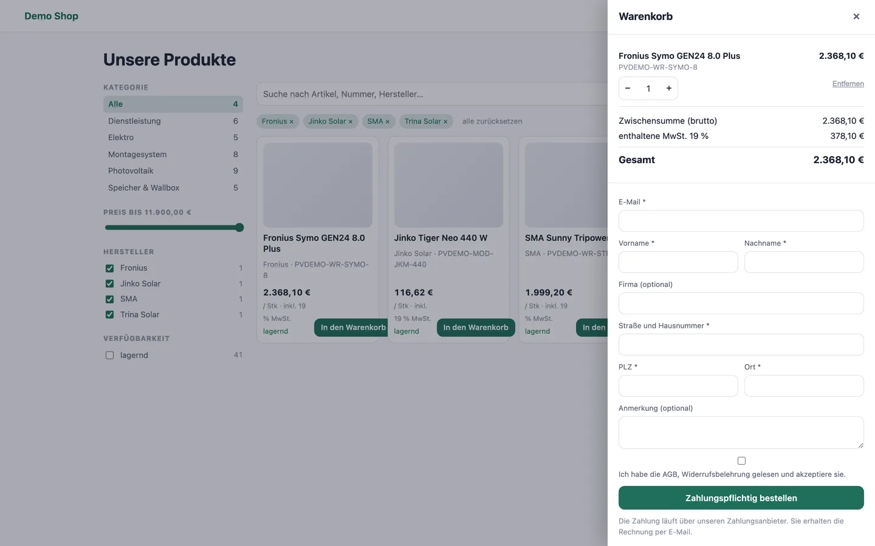Focus the Straße und Hausnummer field
Image resolution: width=875 pixels, height=546 pixels.
741,345
